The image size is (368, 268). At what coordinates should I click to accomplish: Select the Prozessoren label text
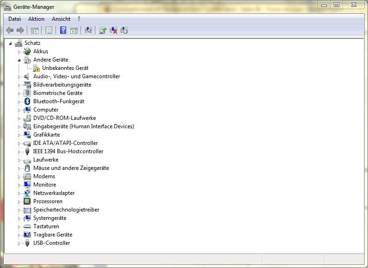tap(48, 201)
